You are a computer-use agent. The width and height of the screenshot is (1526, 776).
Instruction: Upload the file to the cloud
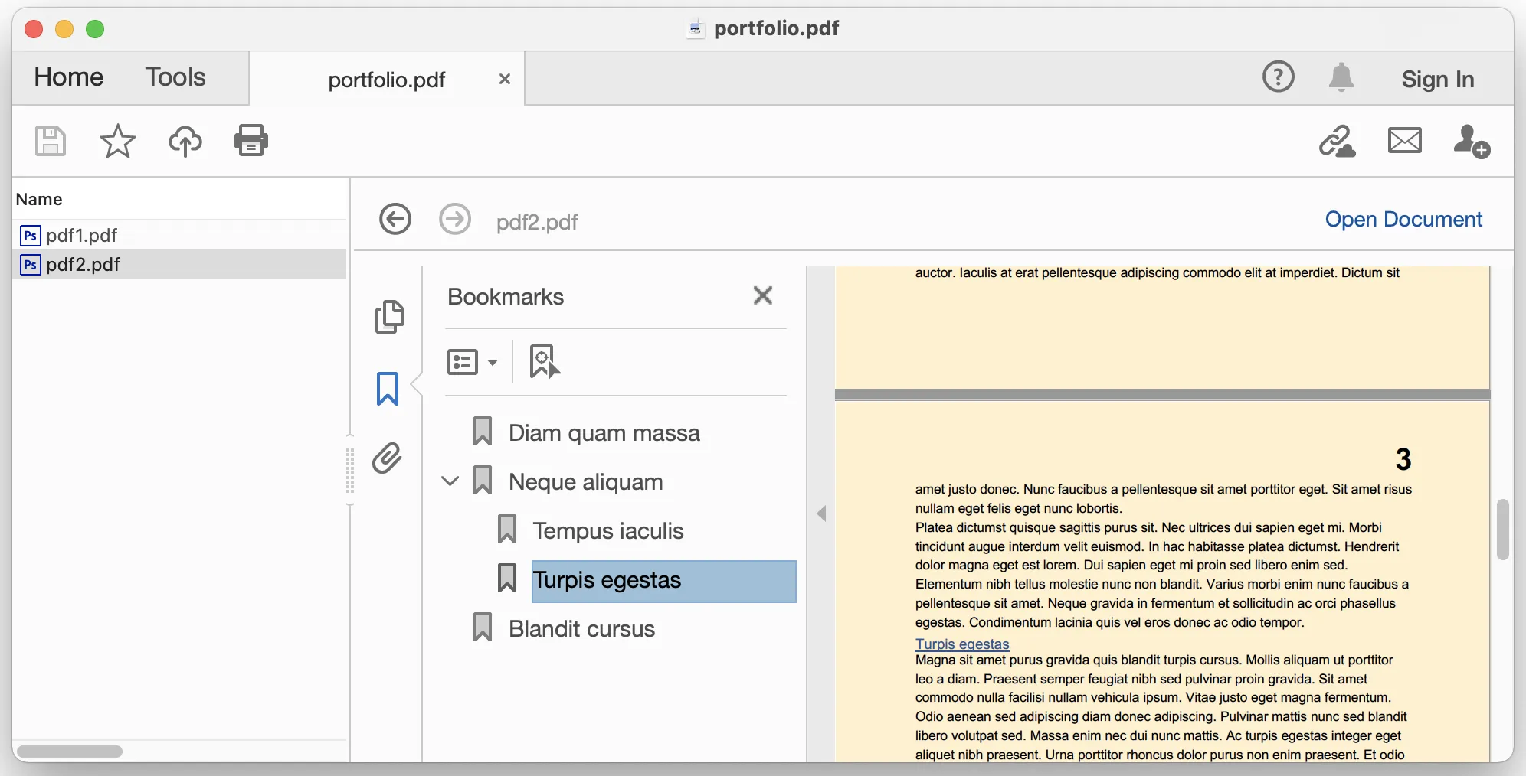(185, 141)
